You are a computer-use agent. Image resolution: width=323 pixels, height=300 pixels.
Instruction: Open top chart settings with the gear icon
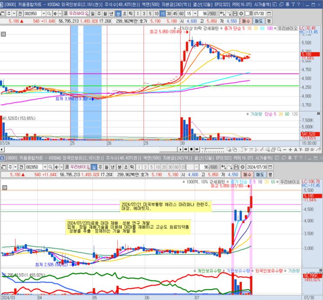click(x=241, y=13)
